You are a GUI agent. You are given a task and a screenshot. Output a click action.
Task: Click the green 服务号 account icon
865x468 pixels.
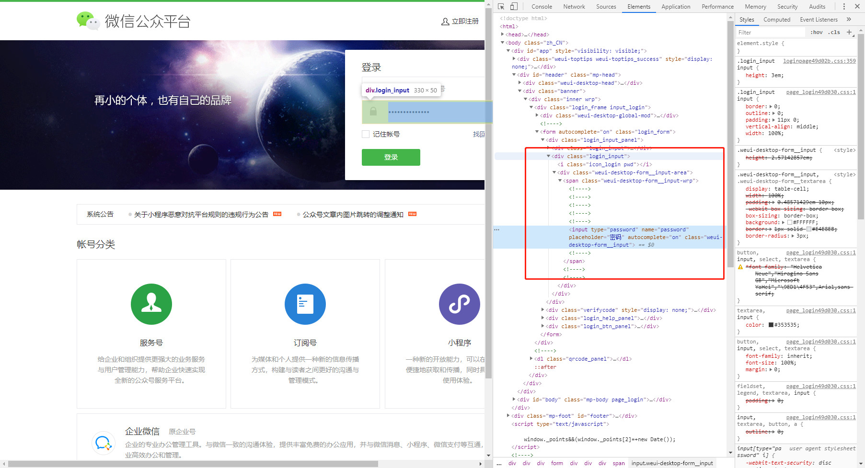pyautogui.click(x=151, y=304)
